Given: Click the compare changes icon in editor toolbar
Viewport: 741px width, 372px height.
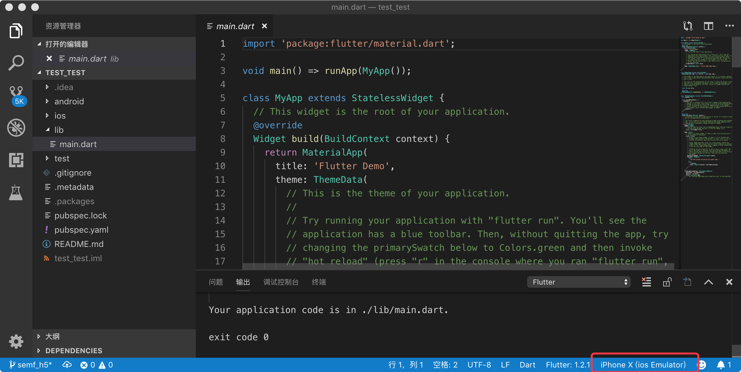Looking at the screenshot, I should (x=688, y=26).
